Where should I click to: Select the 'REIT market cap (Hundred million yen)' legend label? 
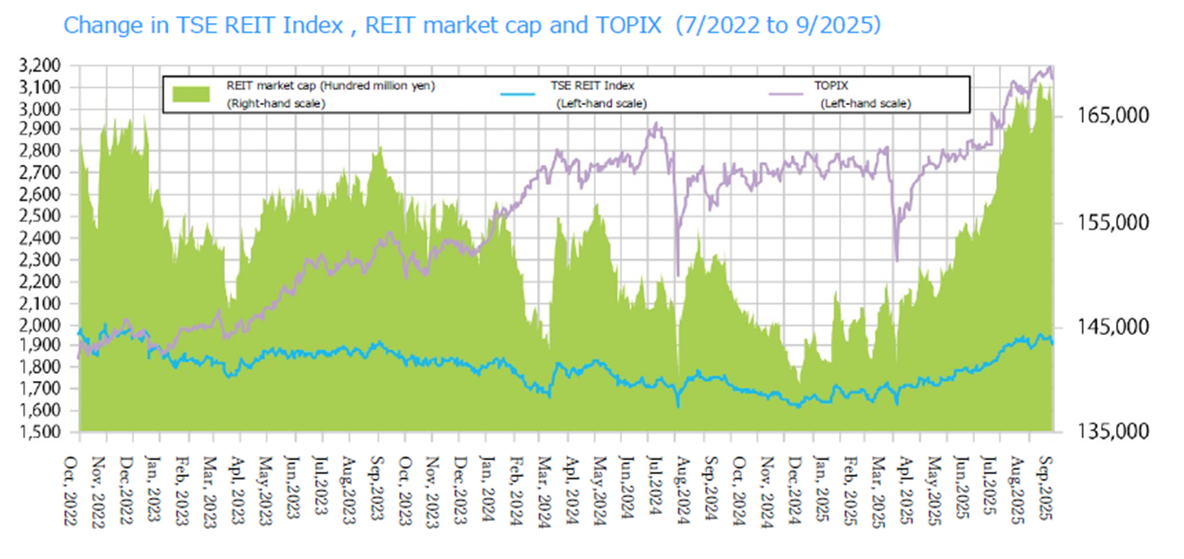pyautogui.click(x=331, y=86)
